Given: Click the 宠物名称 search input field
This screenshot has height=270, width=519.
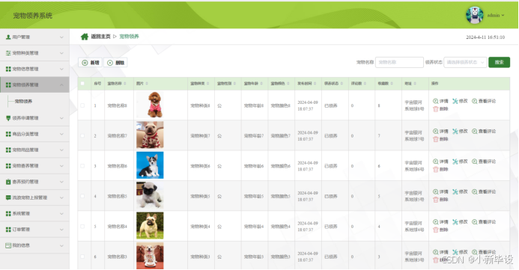Looking at the screenshot, I should 399,62.
